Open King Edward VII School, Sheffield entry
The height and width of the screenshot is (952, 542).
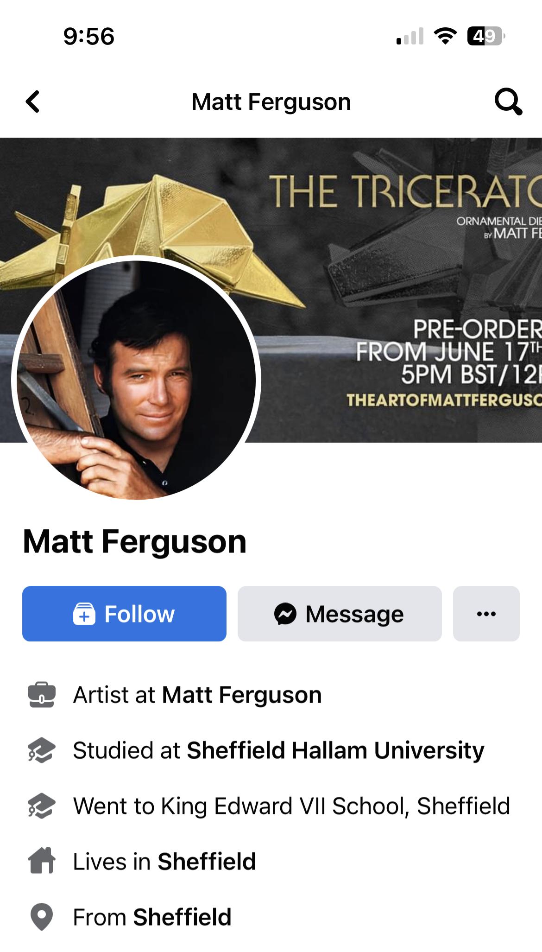(291, 806)
